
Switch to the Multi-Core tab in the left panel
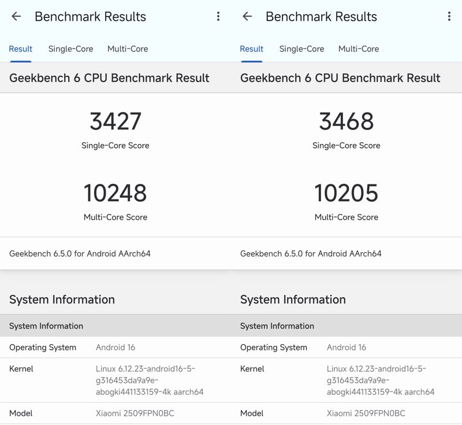[x=128, y=49]
